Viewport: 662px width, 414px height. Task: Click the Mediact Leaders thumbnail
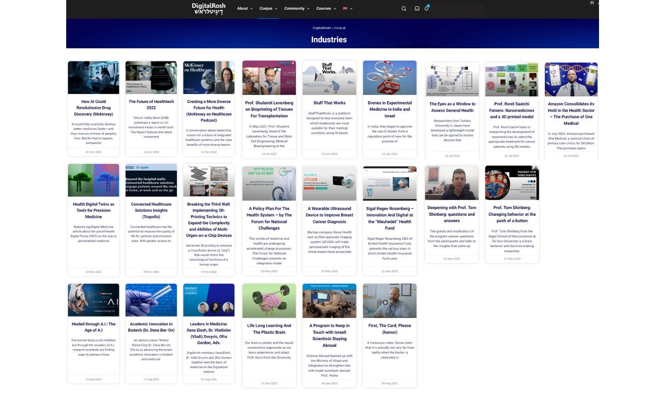coord(209,300)
